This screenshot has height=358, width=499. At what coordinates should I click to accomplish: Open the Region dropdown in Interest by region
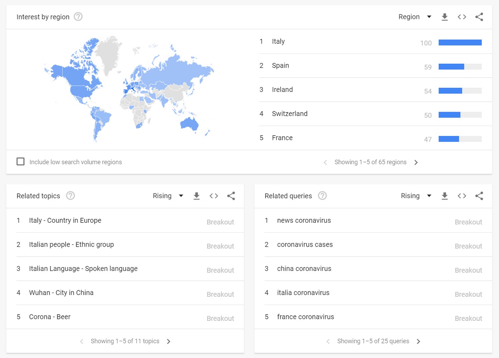(x=415, y=17)
